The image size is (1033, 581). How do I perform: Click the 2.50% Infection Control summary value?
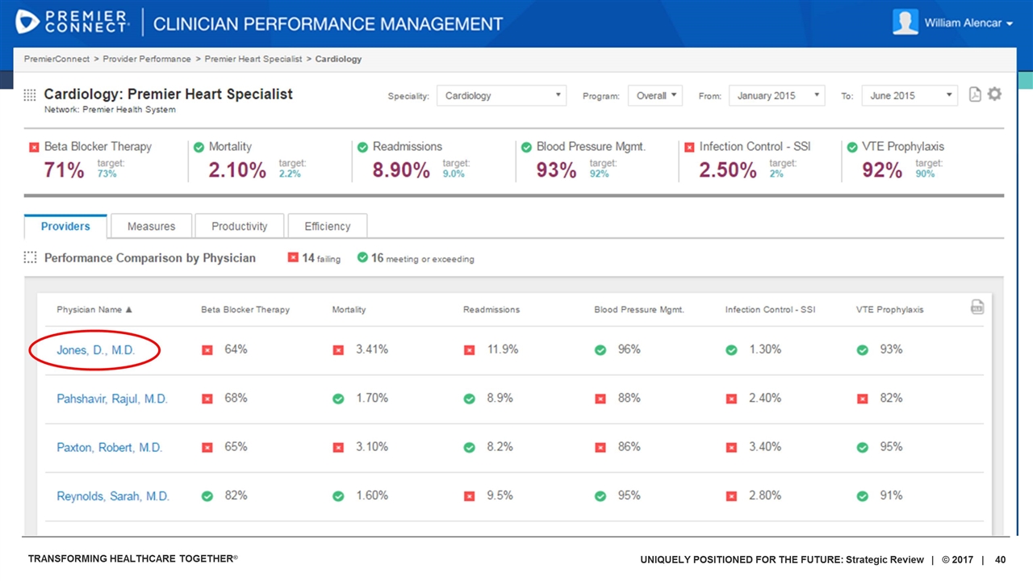pyautogui.click(x=728, y=170)
